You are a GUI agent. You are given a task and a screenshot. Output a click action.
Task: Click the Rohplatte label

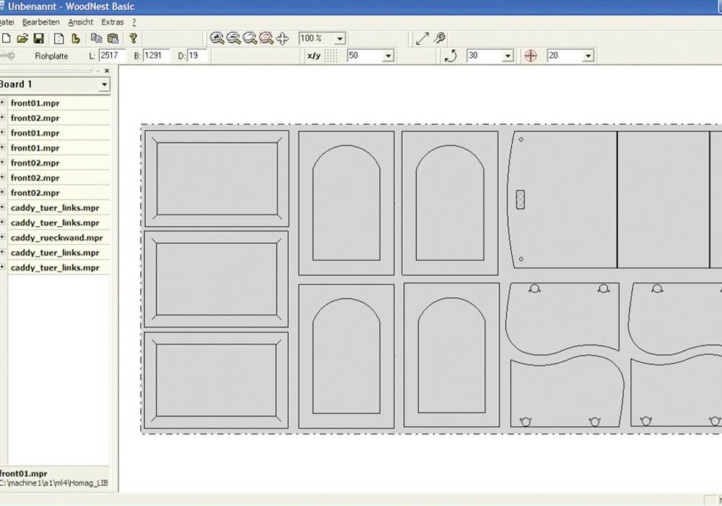pyautogui.click(x=51, y=56)
